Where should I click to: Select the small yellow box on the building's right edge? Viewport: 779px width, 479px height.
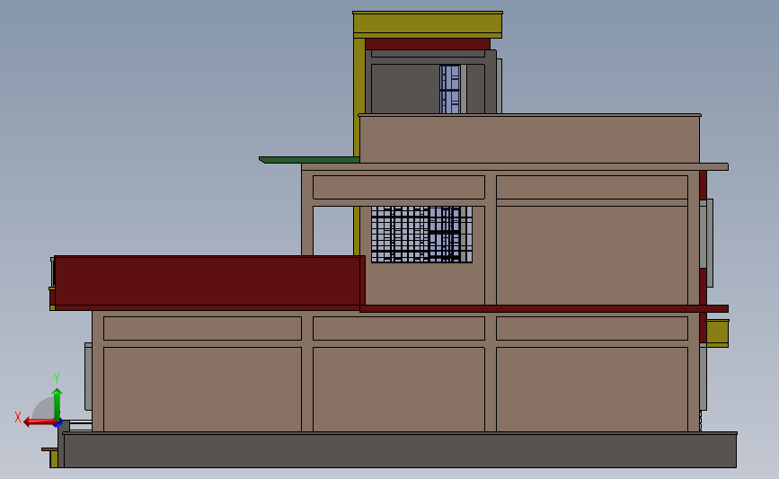[717, 333]
